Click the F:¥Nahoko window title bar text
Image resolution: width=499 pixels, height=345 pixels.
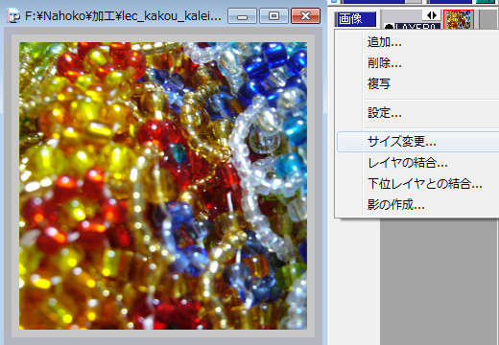[123, 16]
